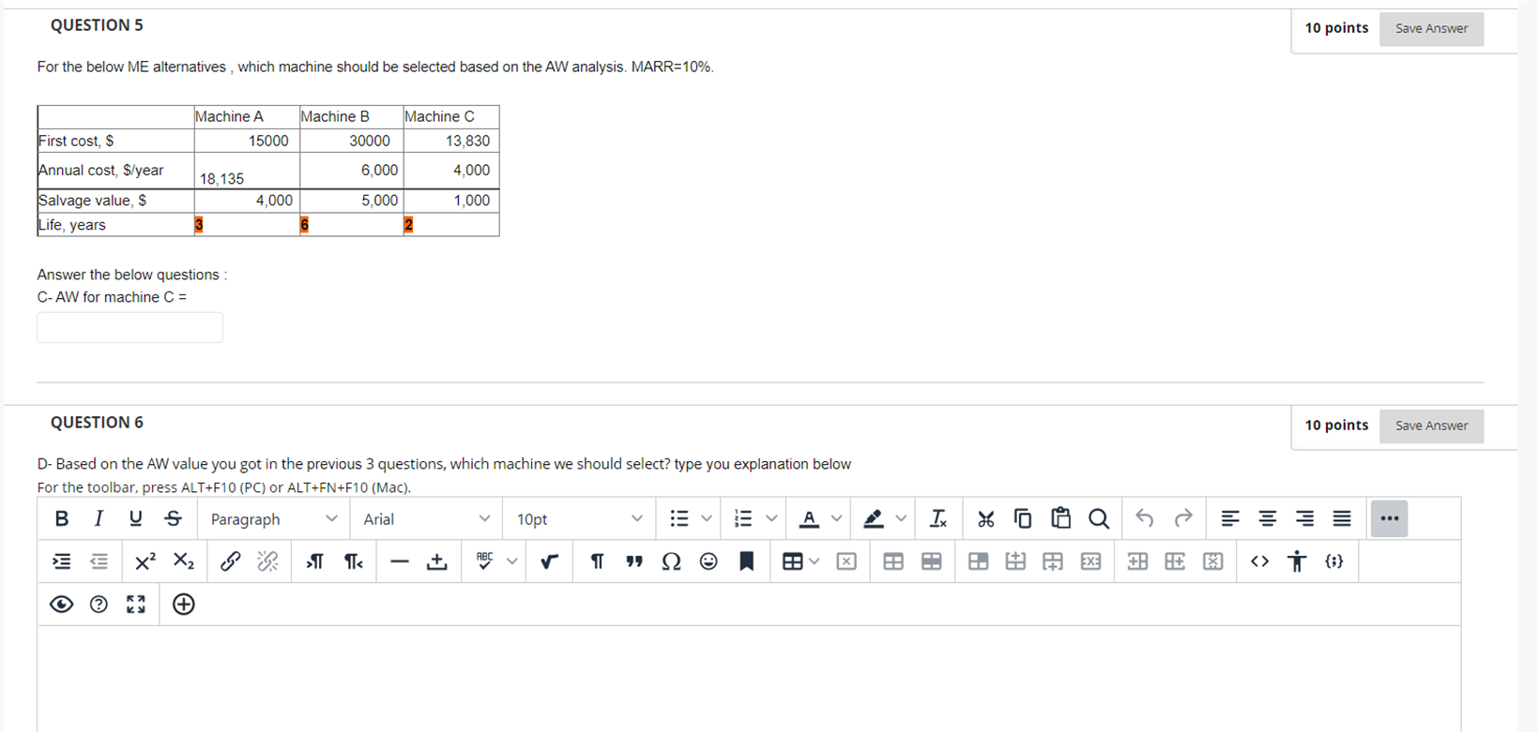Screen dimensions: 1538x732
Task: Undo the last edit
Action: pyautogui.click(x=1145, y=518)
